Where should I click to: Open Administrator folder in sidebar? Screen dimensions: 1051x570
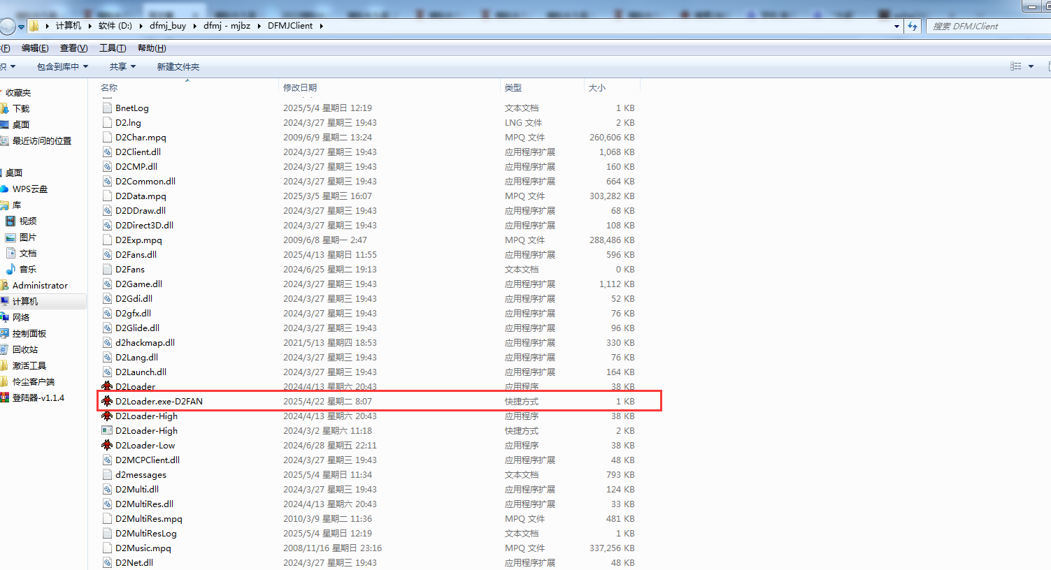(x=40, y=286)
